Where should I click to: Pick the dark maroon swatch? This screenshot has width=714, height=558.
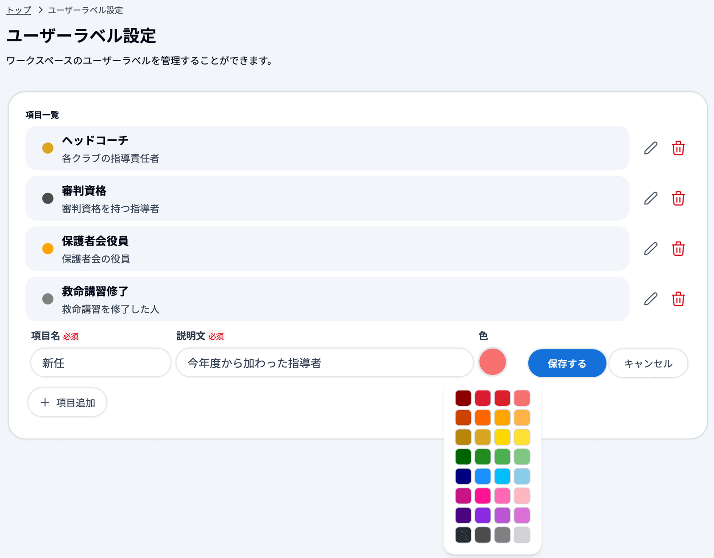[463, 398]
